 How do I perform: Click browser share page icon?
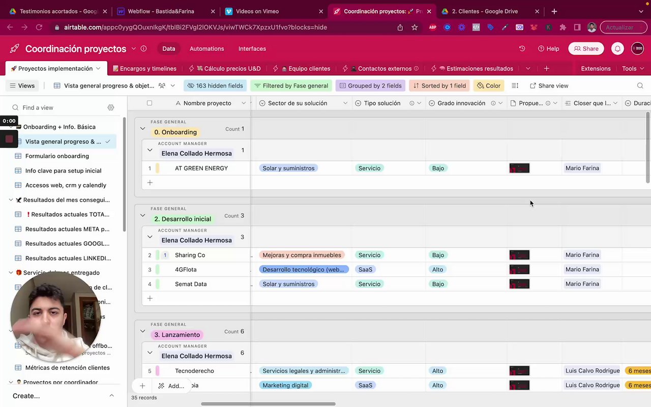tap(400, 27)
